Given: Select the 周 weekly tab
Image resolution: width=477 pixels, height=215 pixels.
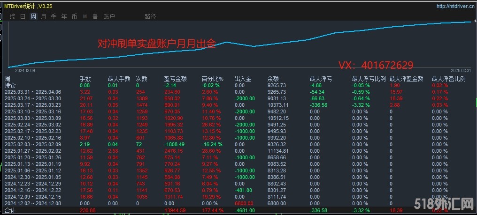Looking at the screenshot, I should 33,17.
